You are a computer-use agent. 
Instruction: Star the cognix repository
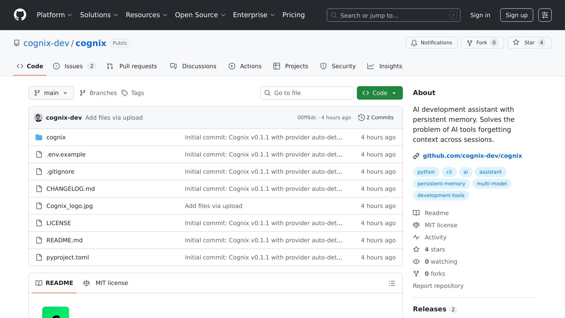(529, 43)
